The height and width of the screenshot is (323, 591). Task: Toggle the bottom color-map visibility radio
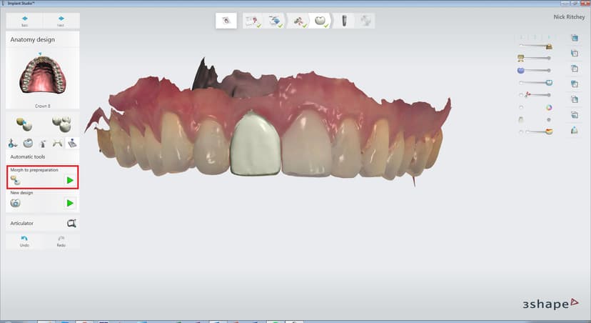click(x=521, y=131)
